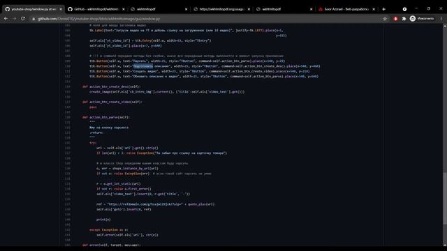Image resolution: width=447 pixels, height=251 pixels.
Task: Click the "create_image(self.els['cb_intro_img']" line
Action: click(x=167, y=91)
